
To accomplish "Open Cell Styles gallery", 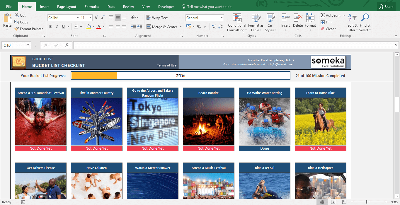I will click(x=270, y=23).
